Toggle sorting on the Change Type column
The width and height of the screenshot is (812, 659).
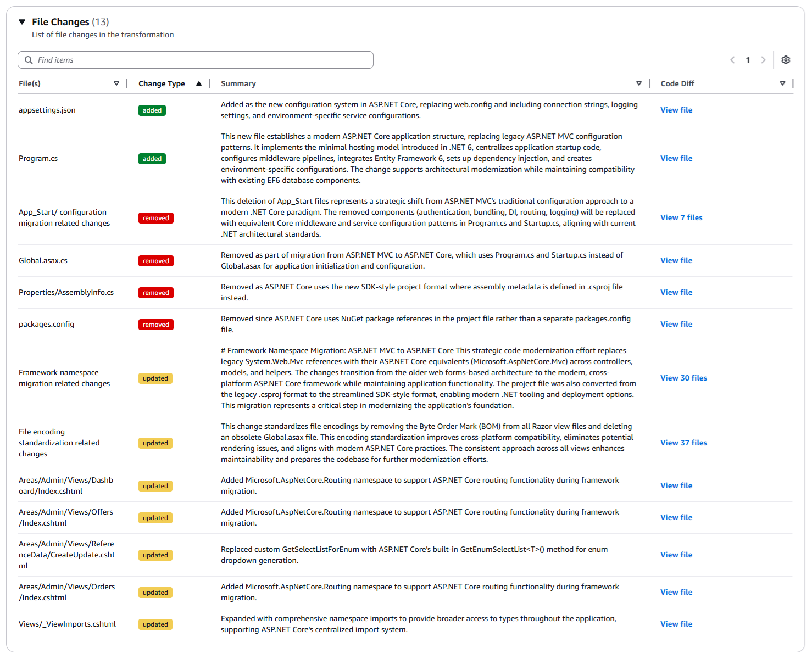click(x=199, y=83)
